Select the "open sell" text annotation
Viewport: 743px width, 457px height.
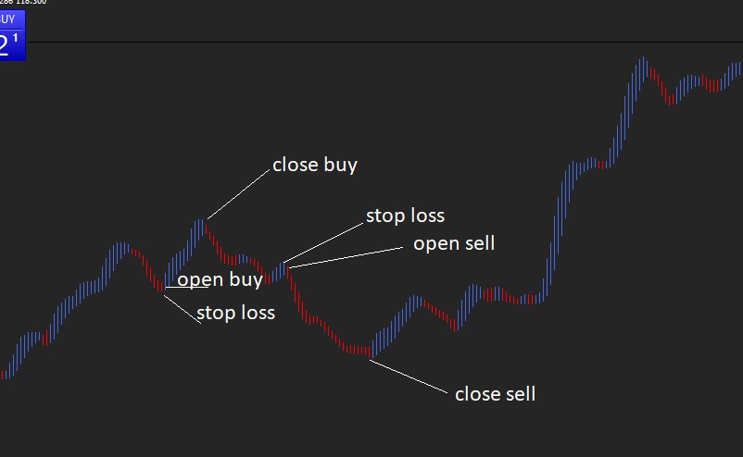pyautogui.click(x=453, y=244)
